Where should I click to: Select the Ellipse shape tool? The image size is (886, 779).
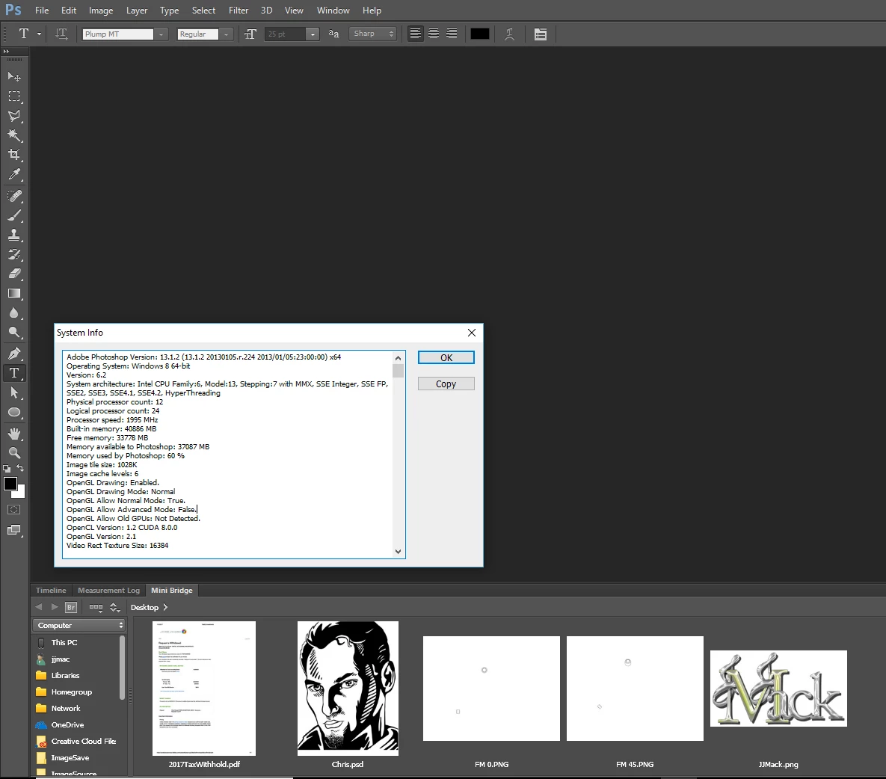pyautogui.click(x=14, y=413)
